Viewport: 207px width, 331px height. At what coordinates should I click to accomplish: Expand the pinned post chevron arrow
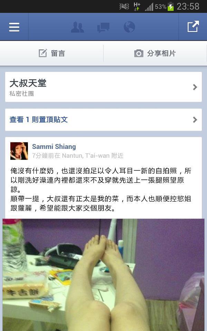[195, 120]
